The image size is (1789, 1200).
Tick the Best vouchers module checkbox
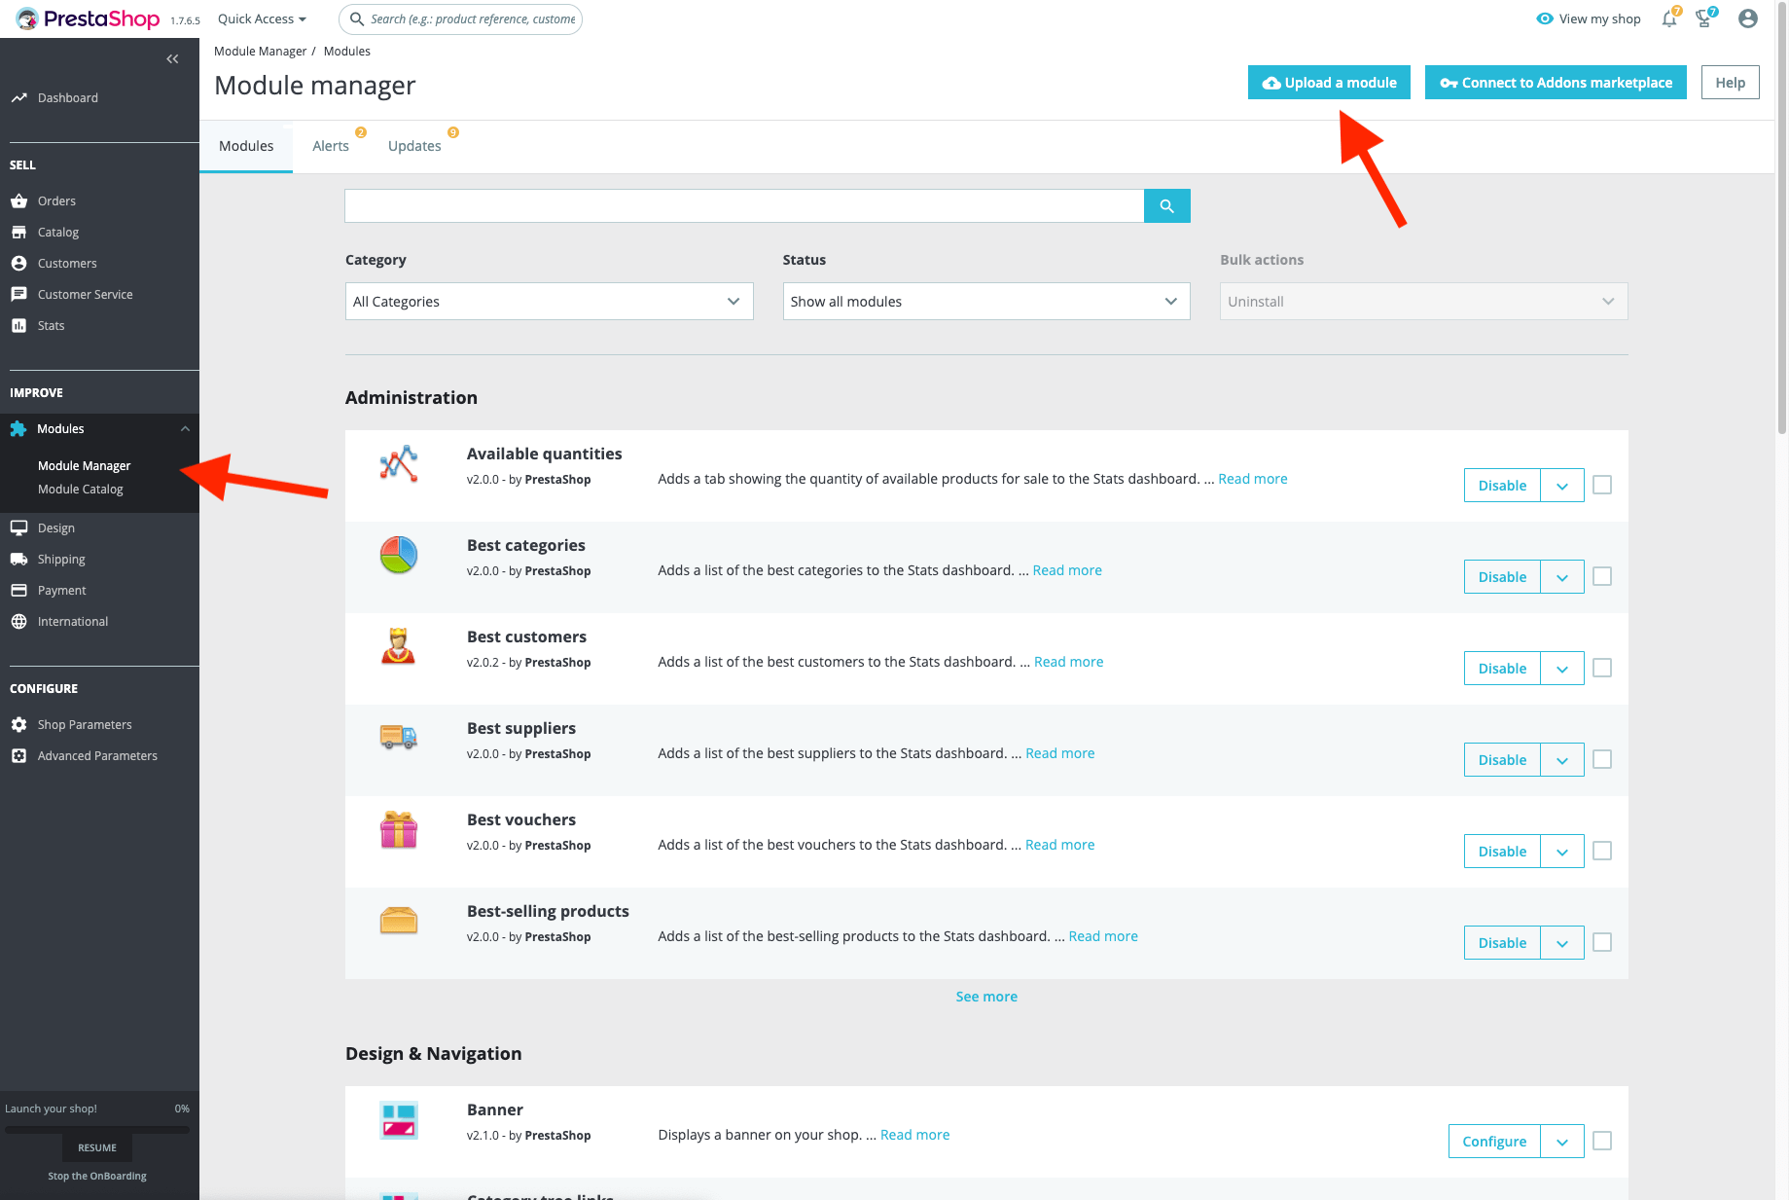pos(1602,851)
